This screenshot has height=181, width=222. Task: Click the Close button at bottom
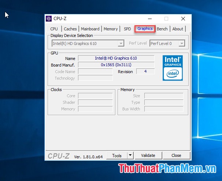pos(176,155)
